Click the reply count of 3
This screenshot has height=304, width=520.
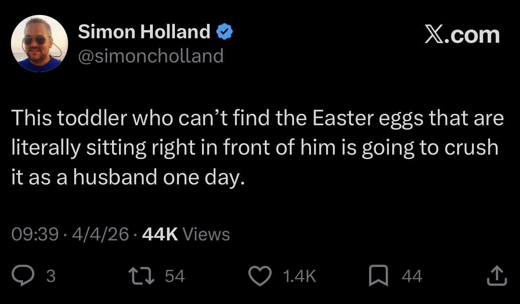coord(51,276)
